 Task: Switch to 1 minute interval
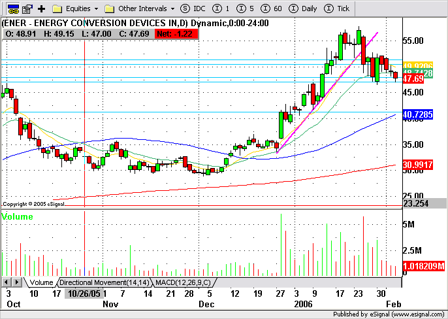coord(221,8)
